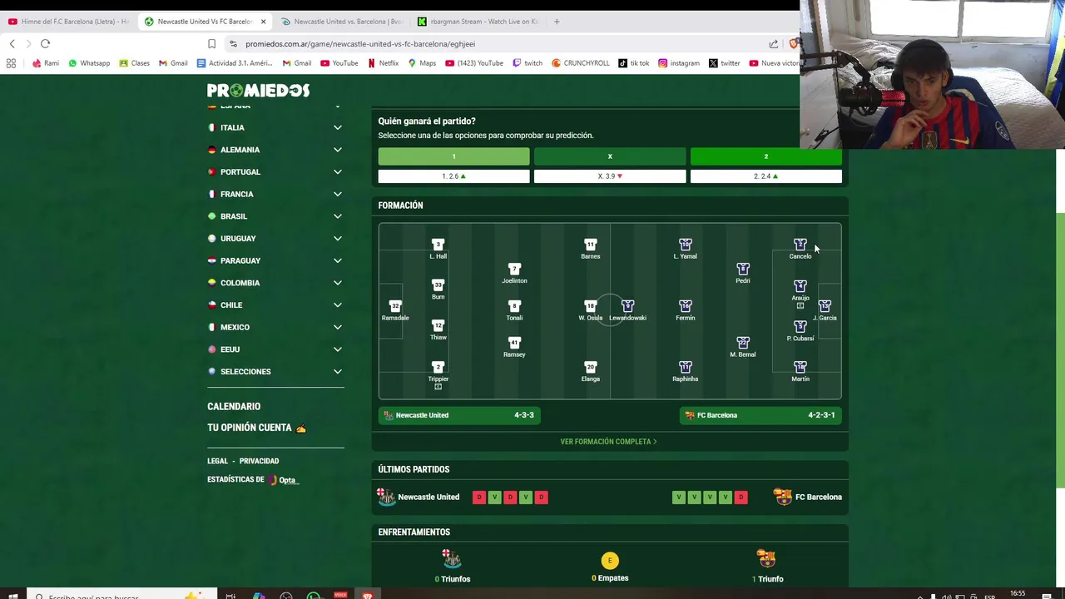Pick option 1 for Newcastle win
This screenshot has width=1065, height=599.
[x=453, y=156]
